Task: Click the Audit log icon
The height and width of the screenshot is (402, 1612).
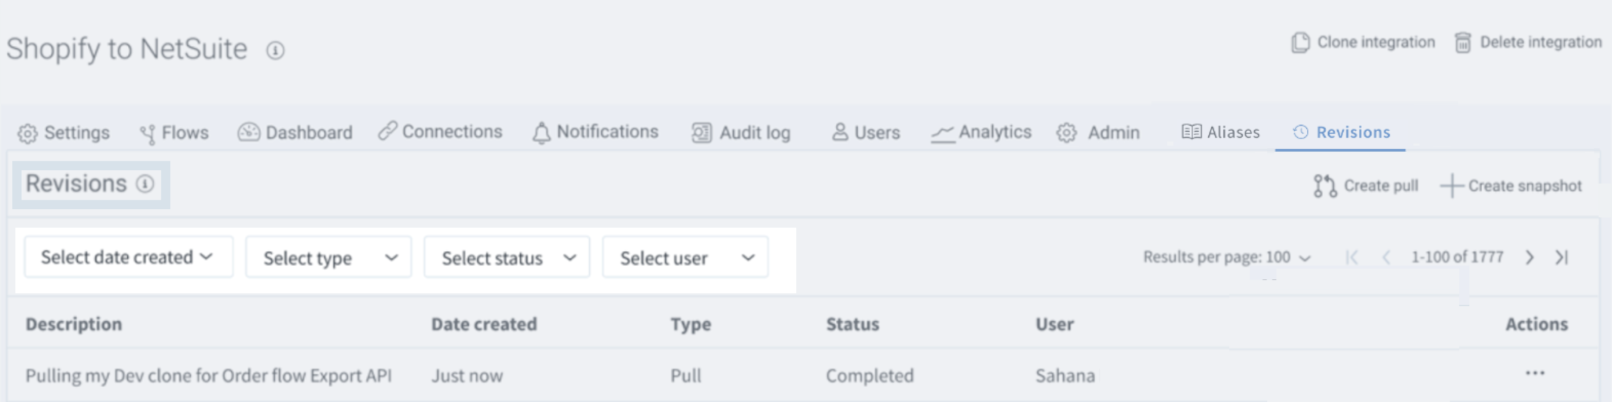Action: point(701,132)
